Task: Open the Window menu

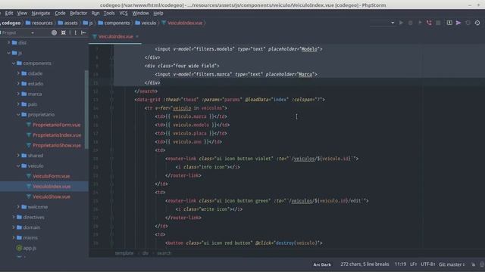Action: [140, 14]
